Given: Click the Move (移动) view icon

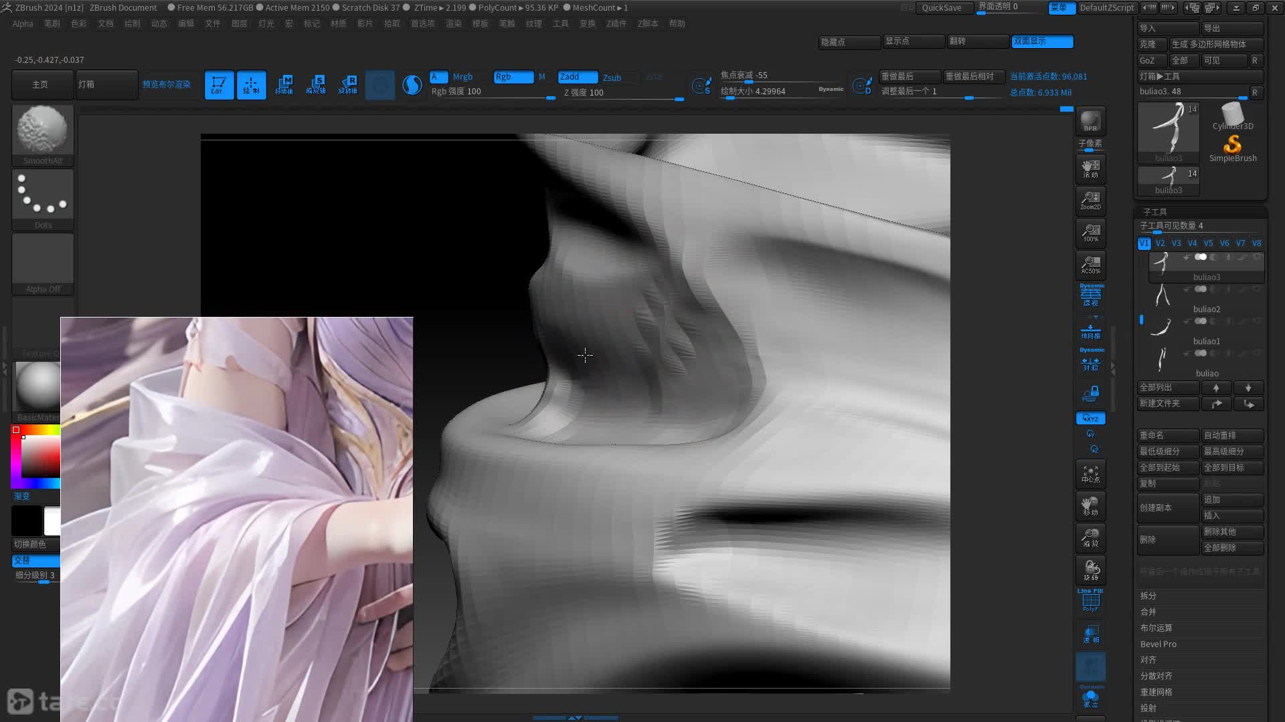Looking at the screenshot, I should coord(1090,505).
